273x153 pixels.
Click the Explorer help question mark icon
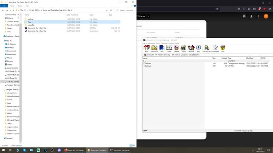pos(135,6)
